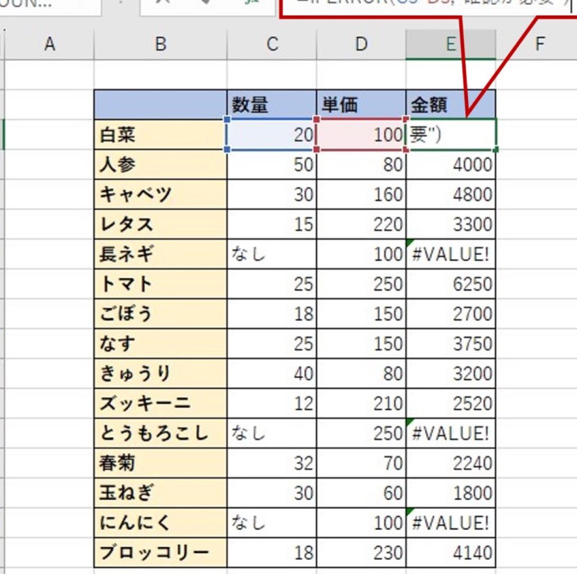Click the 数量 header cell
The height and width of the screenshot is (574, 577).
pyautogui.click(x=271, y=105)
